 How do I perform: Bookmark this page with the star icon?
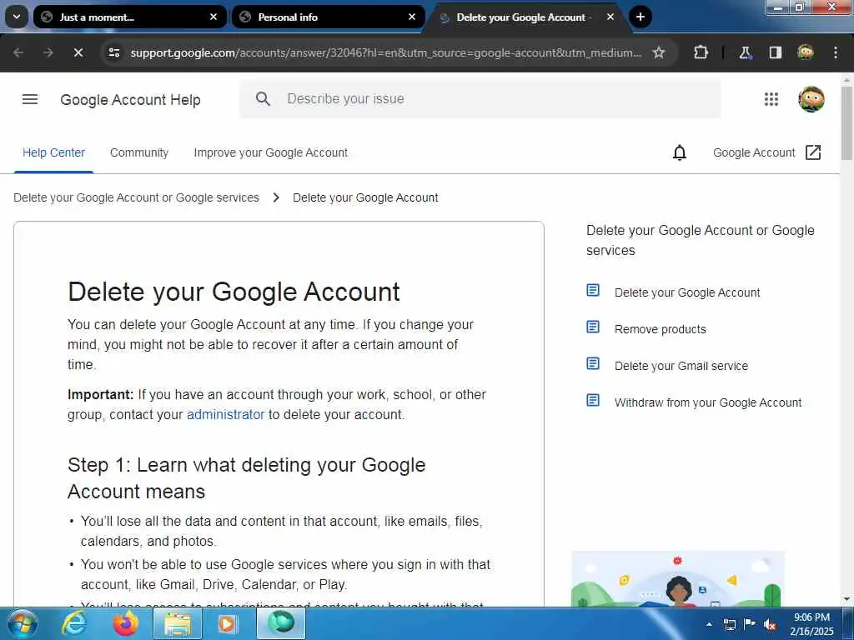point(659,52)
